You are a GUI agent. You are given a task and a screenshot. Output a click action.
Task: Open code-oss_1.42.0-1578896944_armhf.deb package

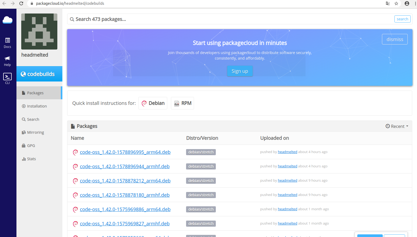click(x=125, y=167)
